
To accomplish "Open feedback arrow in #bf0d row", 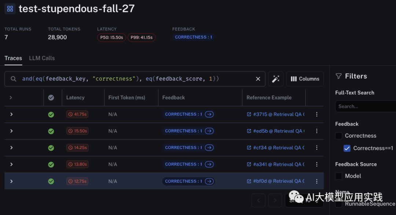I will click(x=209, y=181).
